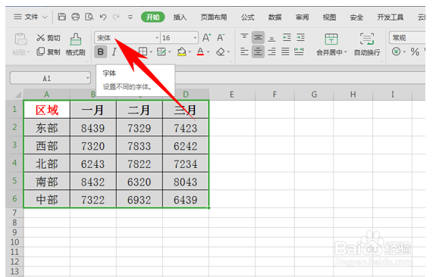
Task: Apply the fill color bucket
Action: click(x=181, y=51)
